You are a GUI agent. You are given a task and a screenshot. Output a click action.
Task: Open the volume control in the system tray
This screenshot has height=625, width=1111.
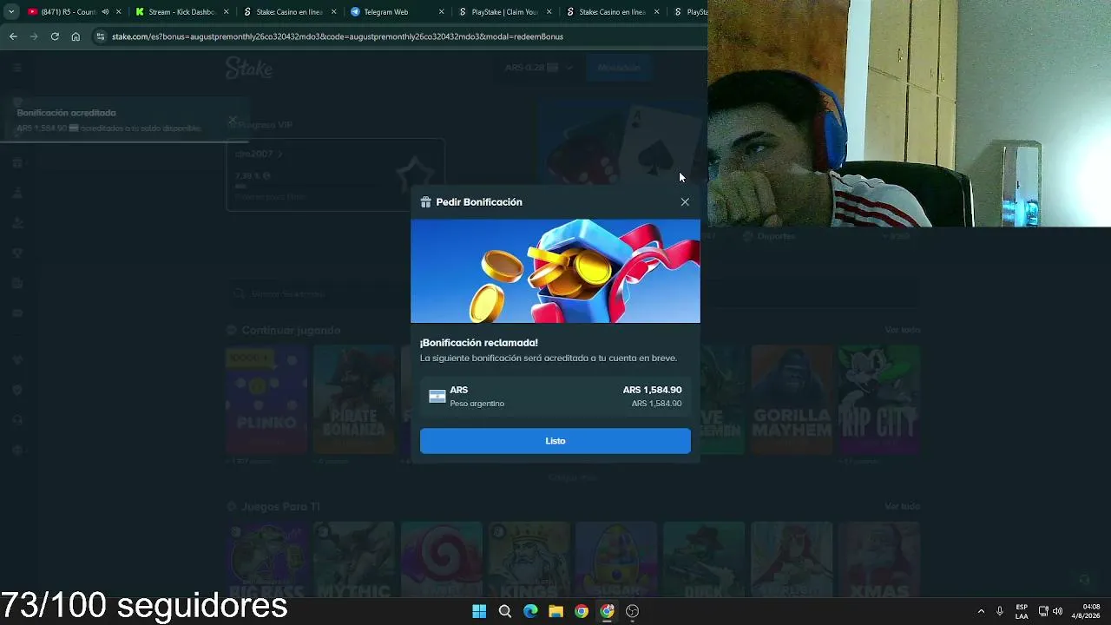click(1057, 611)
